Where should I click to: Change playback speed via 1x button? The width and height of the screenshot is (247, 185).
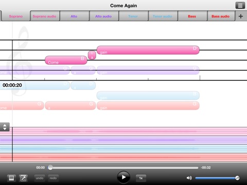(141, 178)
